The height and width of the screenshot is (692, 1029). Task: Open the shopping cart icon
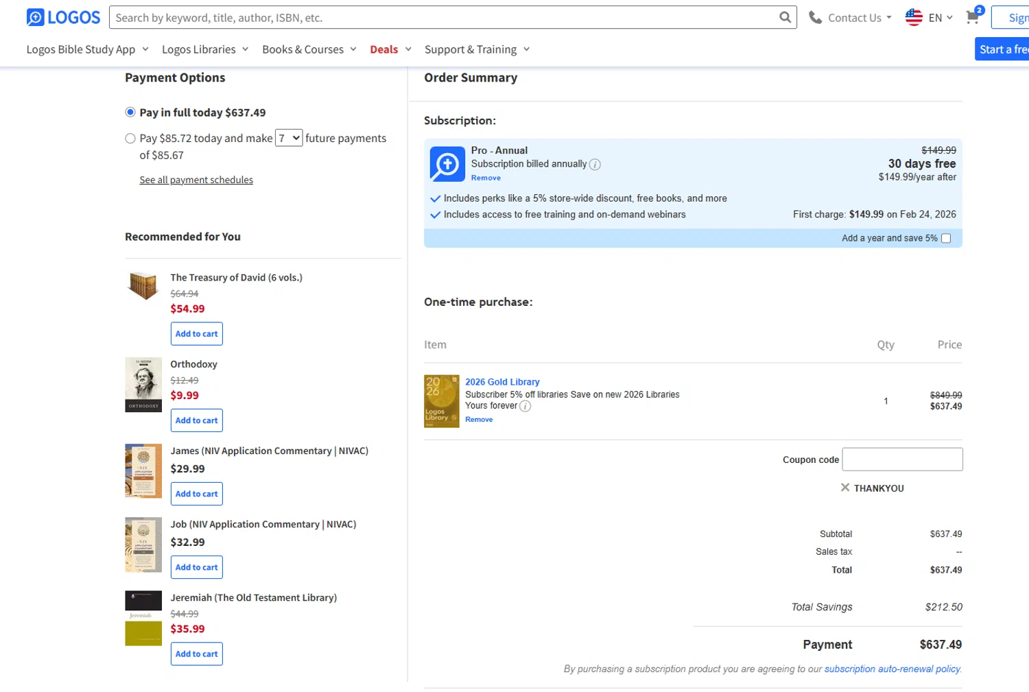pyautogui.click(x=972, y=17)
